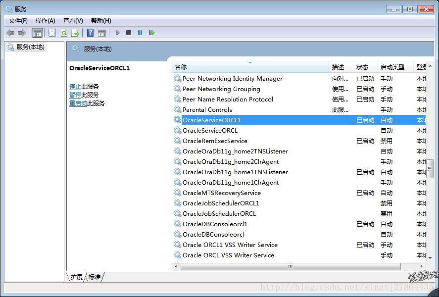
Task: Click gear icon of OracleJobSchedulerORCL row
Action: pyautogui.click(x=178, y=213)
